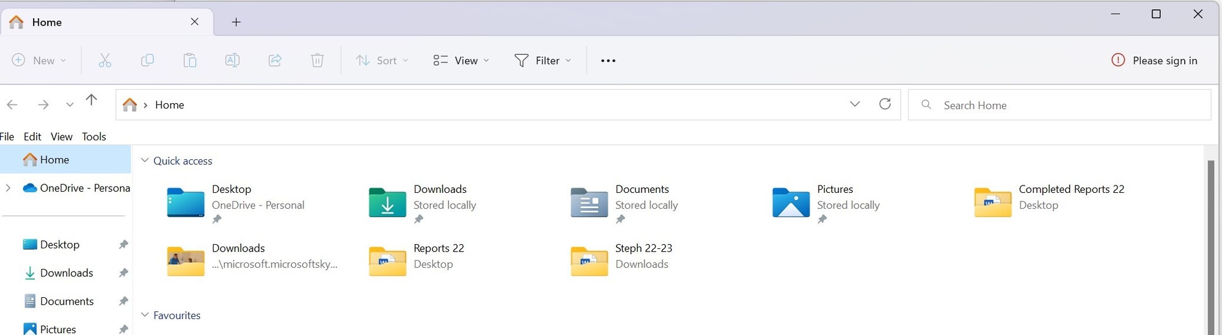Click pin icon beside sidebar Downloads

[x=123, y=273]
